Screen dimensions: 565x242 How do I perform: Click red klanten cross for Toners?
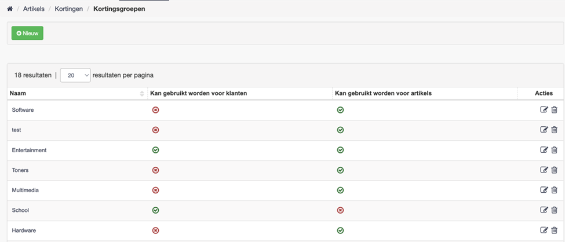[156, 170]
